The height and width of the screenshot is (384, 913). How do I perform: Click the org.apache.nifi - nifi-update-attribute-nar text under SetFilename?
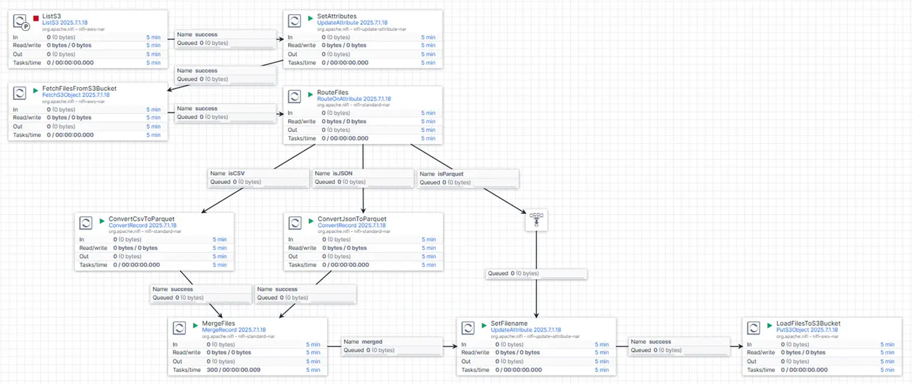pos(535,336)
